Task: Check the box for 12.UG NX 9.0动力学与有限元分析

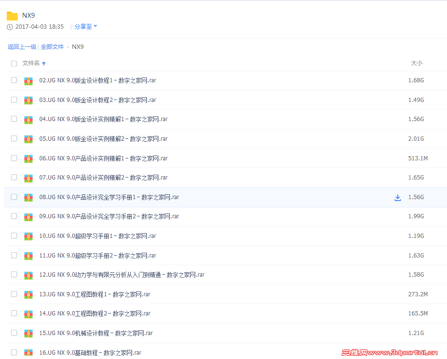Action: (14, 275)
